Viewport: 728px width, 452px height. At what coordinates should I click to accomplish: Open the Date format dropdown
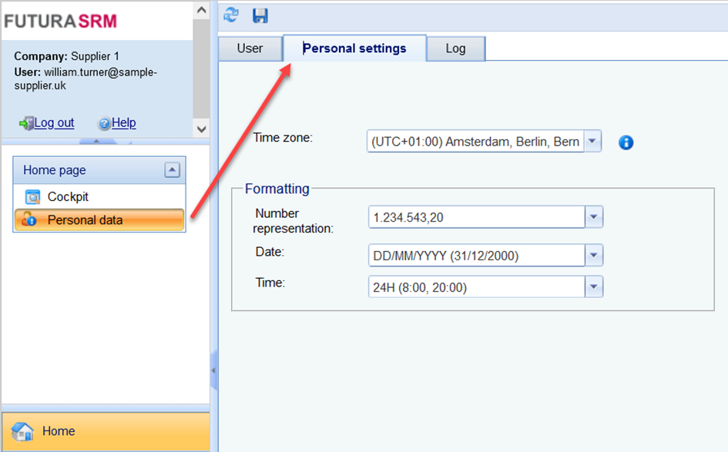click(593, 255)
